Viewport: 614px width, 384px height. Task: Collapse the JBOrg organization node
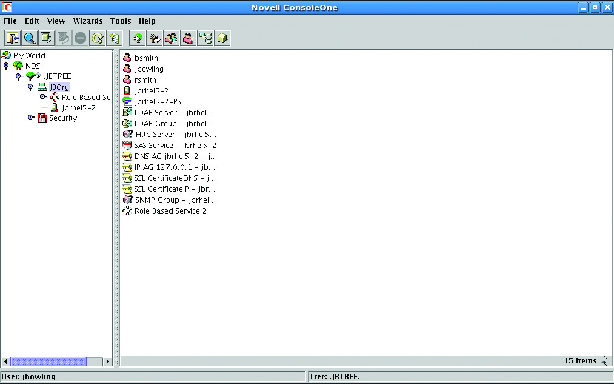(x=30, y=87)
